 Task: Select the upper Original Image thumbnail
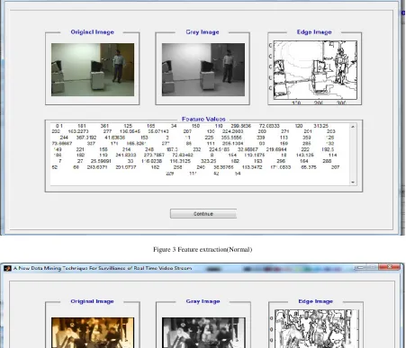click(93, 69)
